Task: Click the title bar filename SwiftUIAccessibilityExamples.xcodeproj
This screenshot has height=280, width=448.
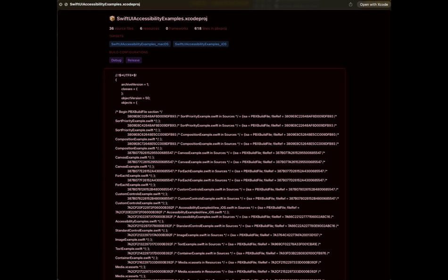Action: [x=105, y=4]
